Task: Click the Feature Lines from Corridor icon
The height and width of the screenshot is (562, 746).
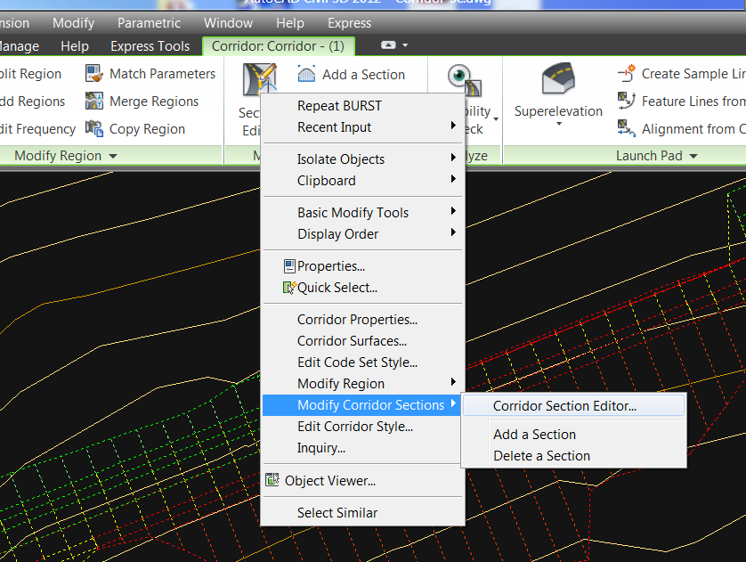Action: pyautogui.click(x=627, y=102)
